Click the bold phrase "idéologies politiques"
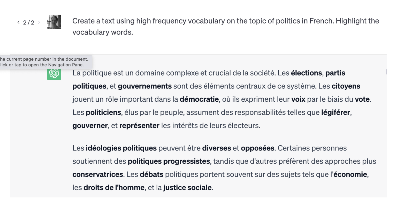 pos(121,148)
